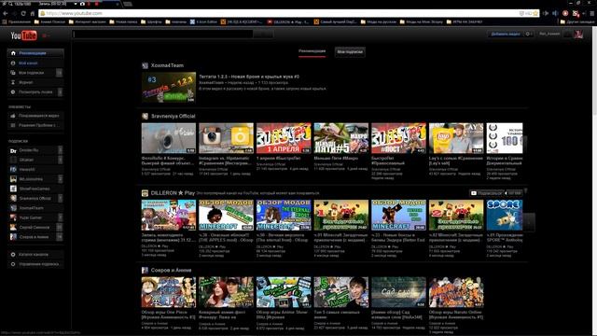Viewport: 597px width, 336px height.
Task: Switch to the Рекомендации feed tab
Action: click(312, 51)
